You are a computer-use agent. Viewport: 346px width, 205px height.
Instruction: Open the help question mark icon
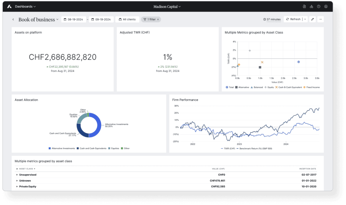318,7
